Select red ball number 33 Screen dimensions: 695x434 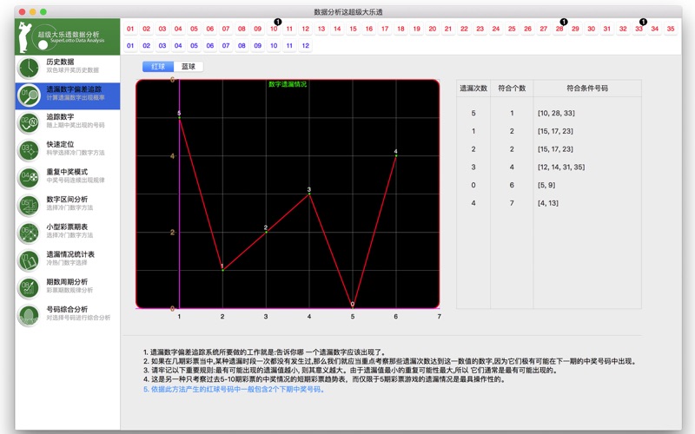639,29
